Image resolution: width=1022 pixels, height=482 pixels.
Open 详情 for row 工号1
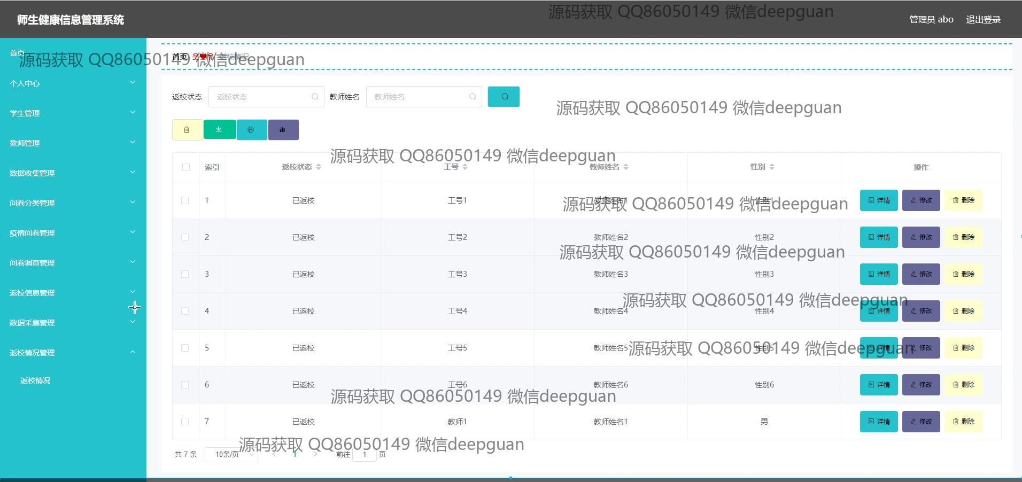[x=879, y=200]
